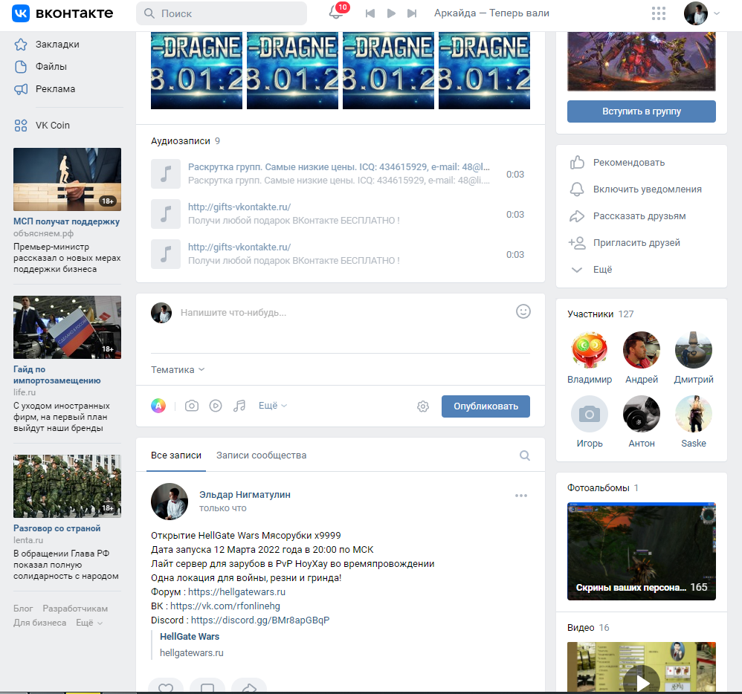Play the current track in header

391,13
